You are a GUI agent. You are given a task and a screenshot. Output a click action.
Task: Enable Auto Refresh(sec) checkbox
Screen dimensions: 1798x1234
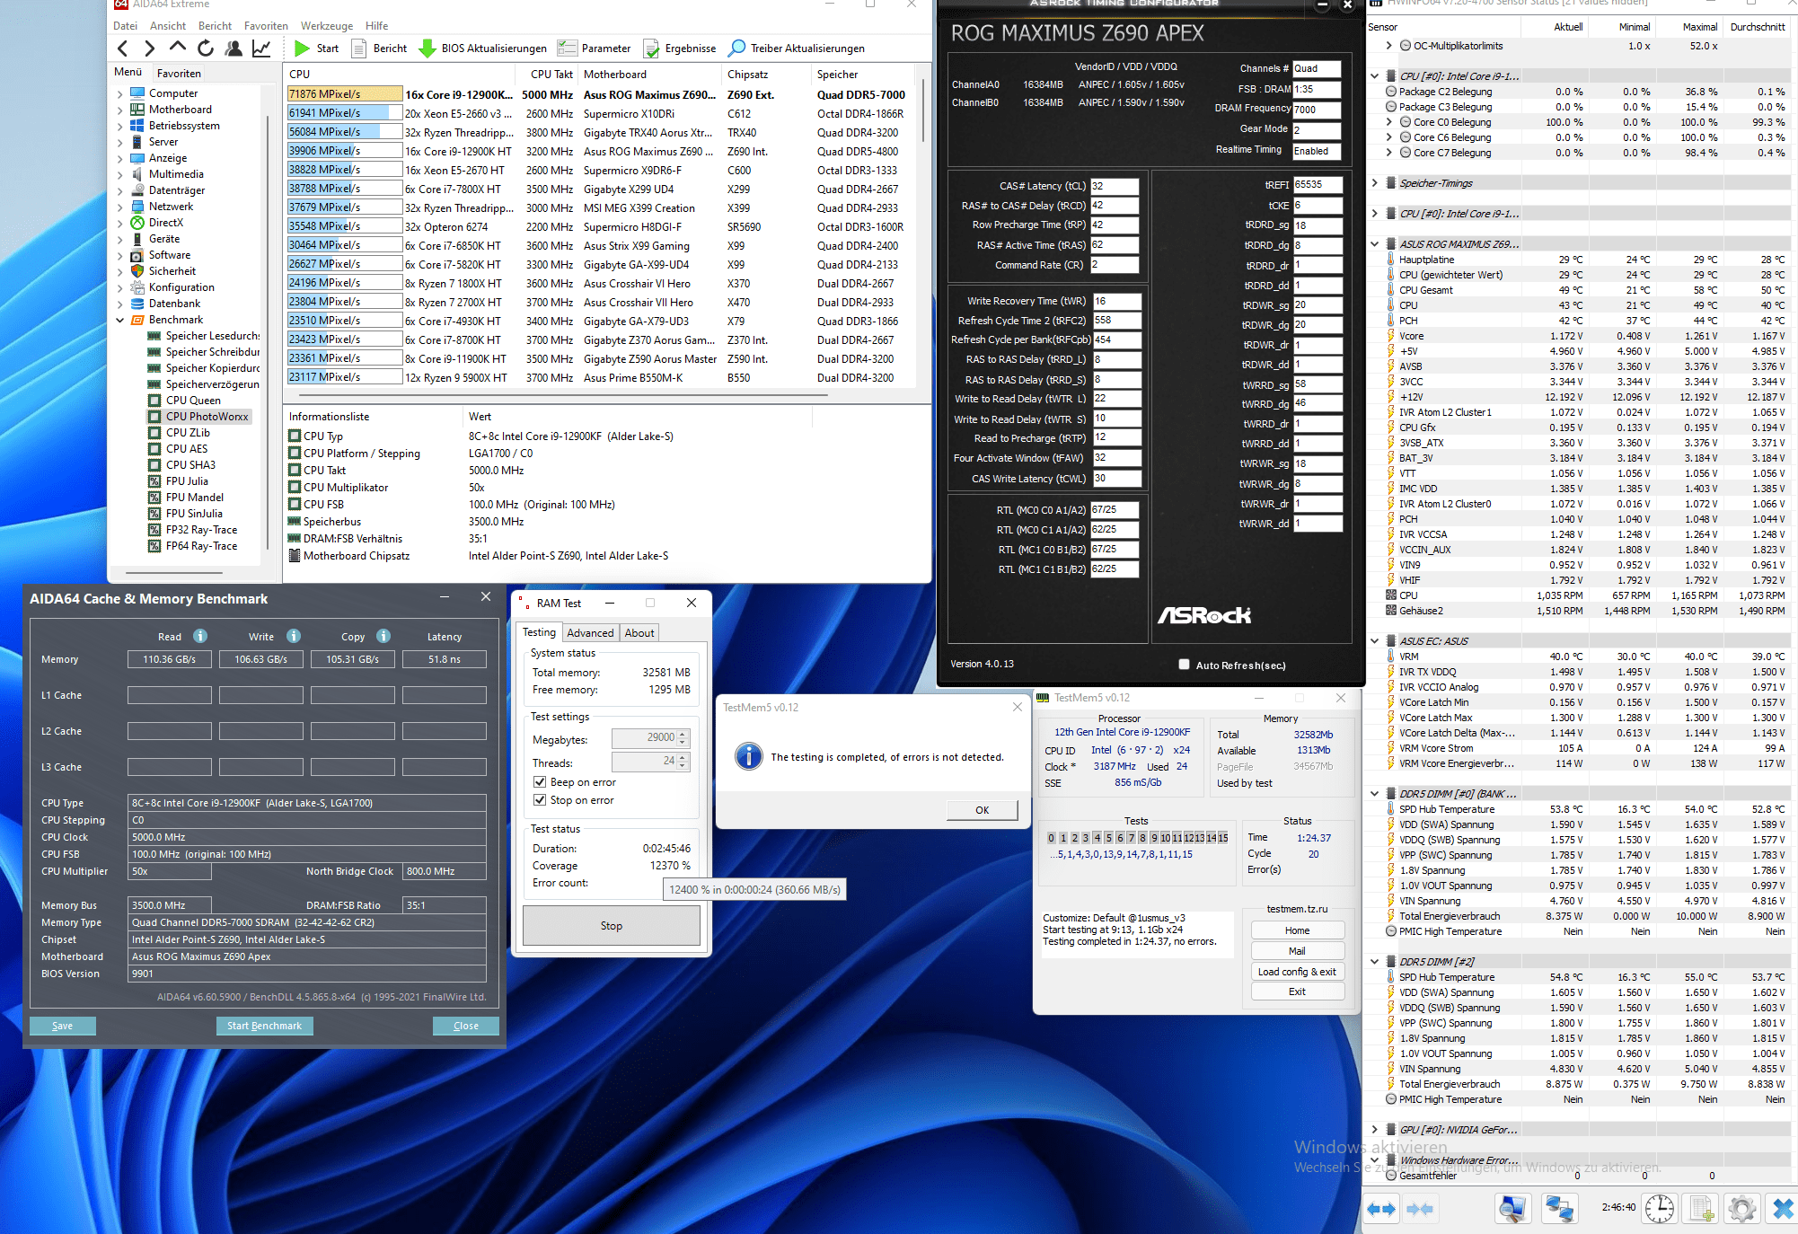point(1184,665)
